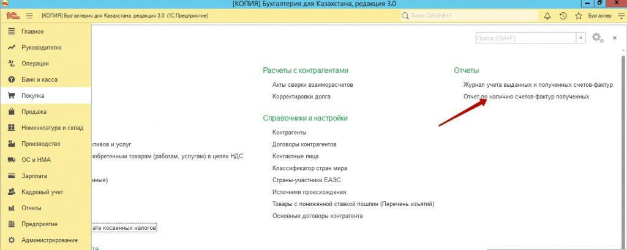The image size is (627, 250).
Task: Click the Производство factory icon
Action: (x=12, y=144)
